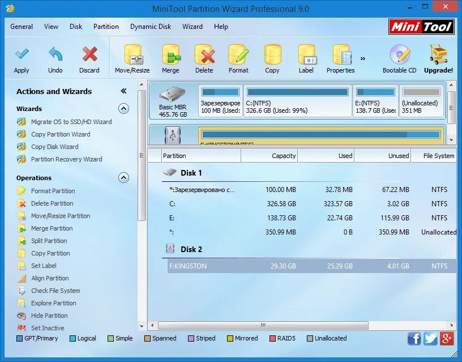The height and width of the screenshot is (362, 462).
Task: Click the MiniTool logo
Action: [421, 27]
